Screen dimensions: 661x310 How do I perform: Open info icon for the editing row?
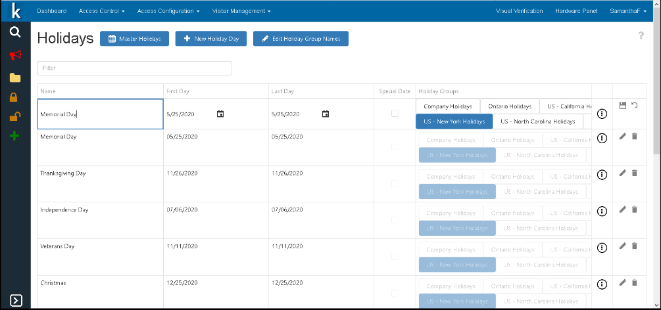(x=602, y=114)
